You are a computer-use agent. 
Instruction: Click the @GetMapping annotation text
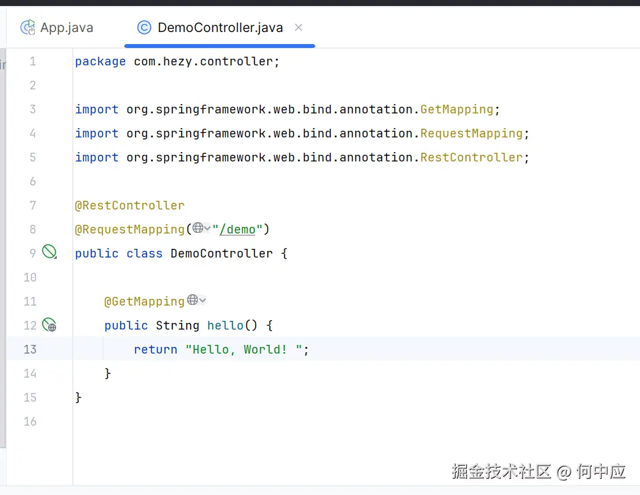point(144,302)
